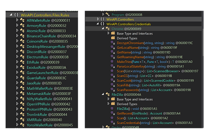Image resolution: width=209 pixels, height=139 pixels.
Task: Expand the AtomicRule node
Action: (x=17, y=31)
